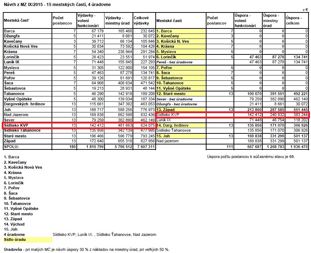The width and height of the screenshot is (311, 253).
Task: Click the 'SPOLU:' totals row label
Action: (x=11, y=147)
